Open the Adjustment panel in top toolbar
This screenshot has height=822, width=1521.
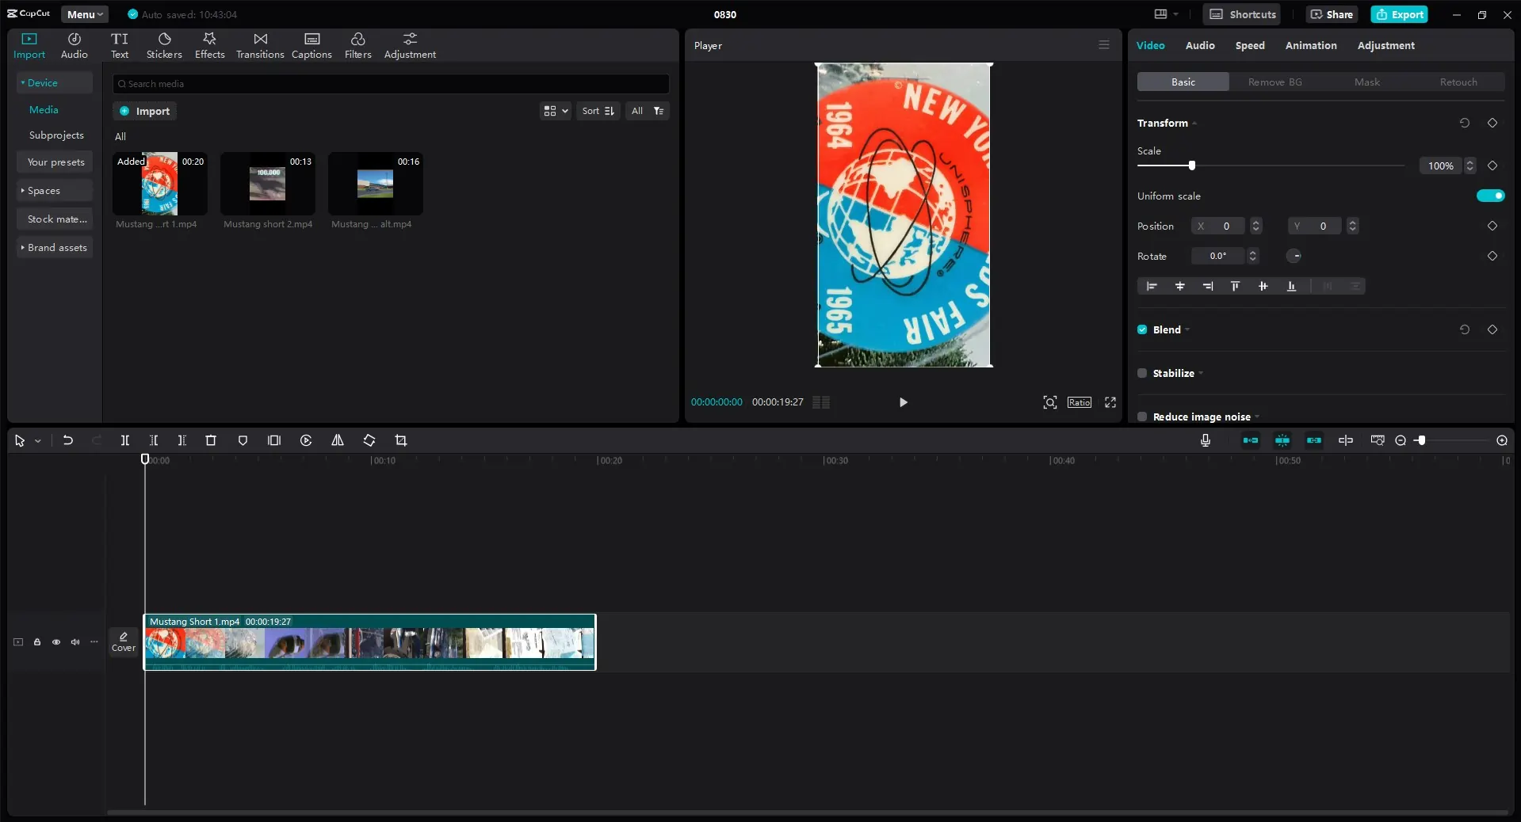click(x=410, y=46)
